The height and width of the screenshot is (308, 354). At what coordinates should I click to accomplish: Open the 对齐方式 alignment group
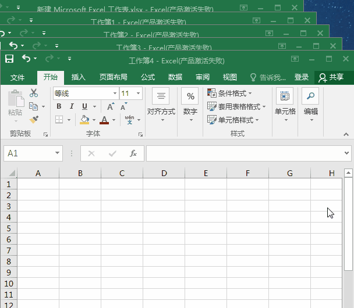tap(161, 105)
